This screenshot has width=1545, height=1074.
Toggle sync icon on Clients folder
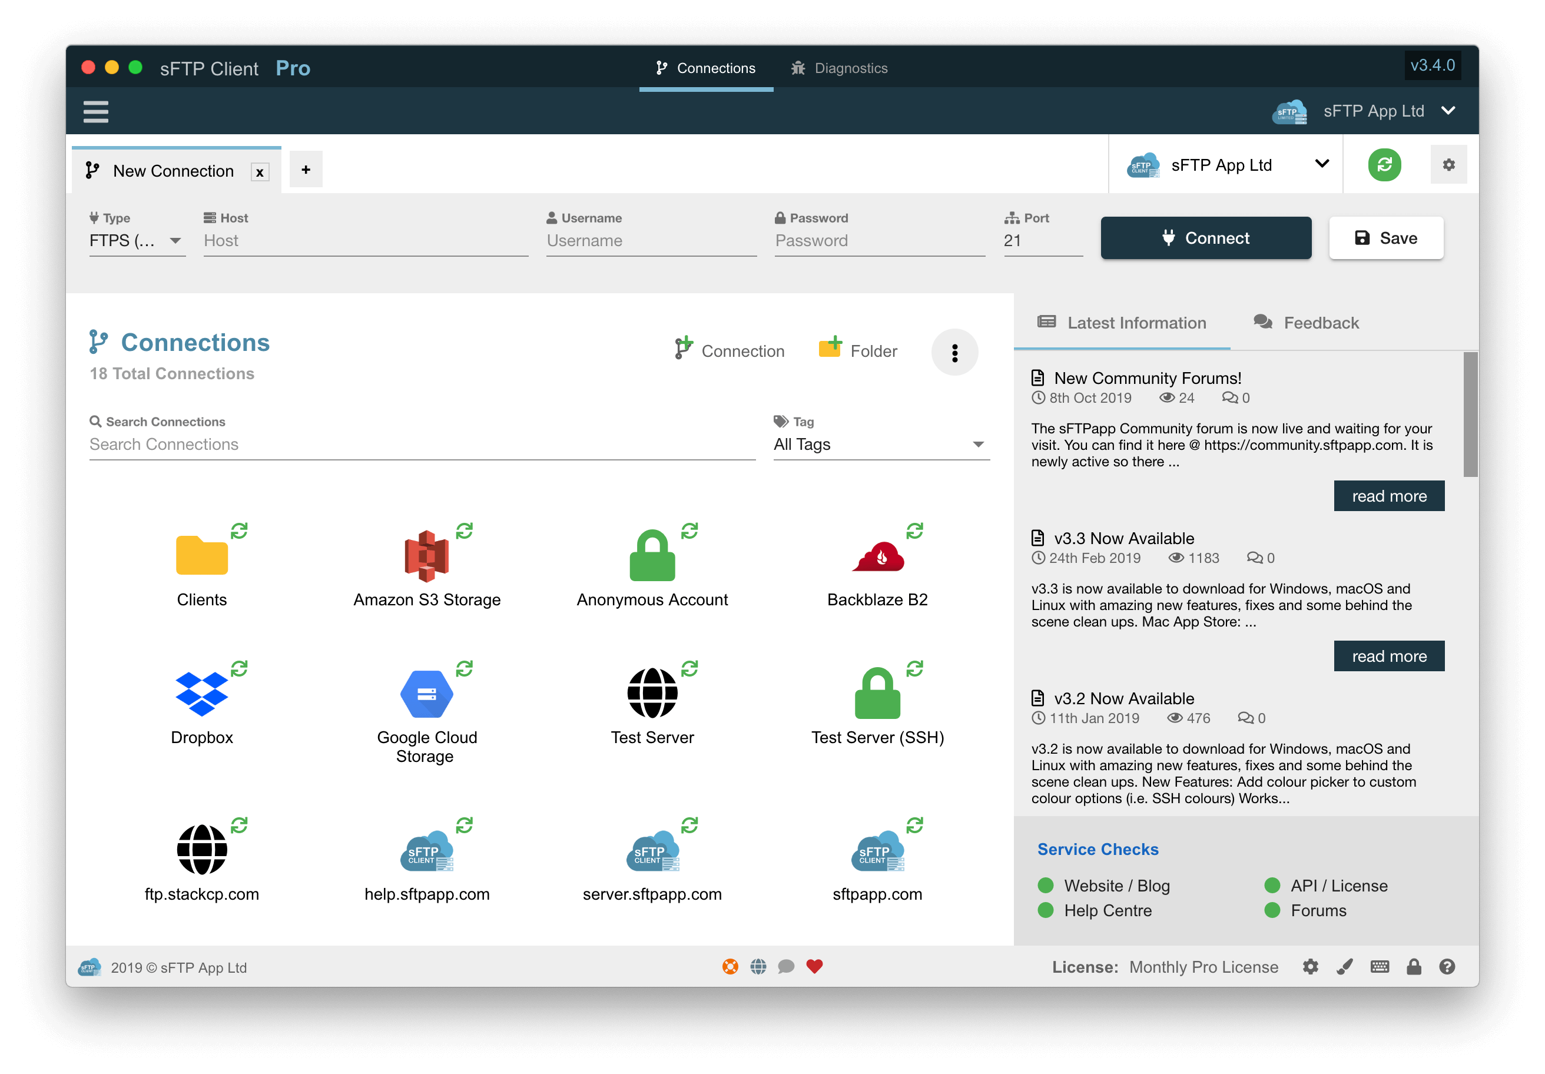239,531
